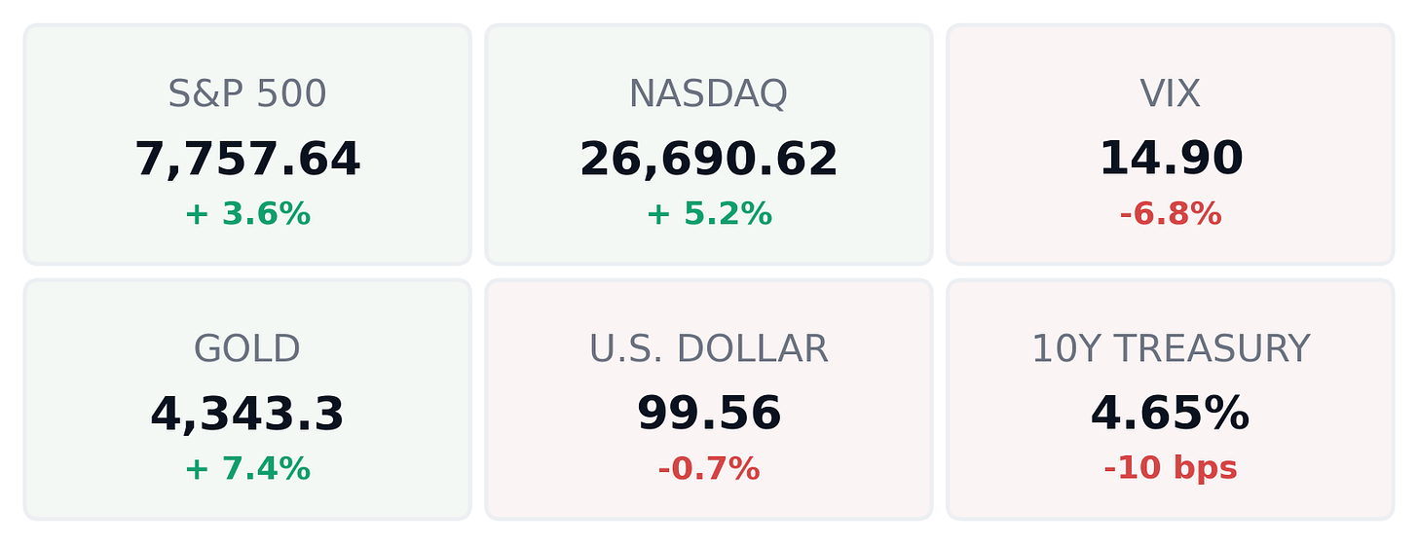The width and height of the screenshot is (1418, 544).
Task: Click the S&P 500 value 7,757.64
Action: [247, 160]
